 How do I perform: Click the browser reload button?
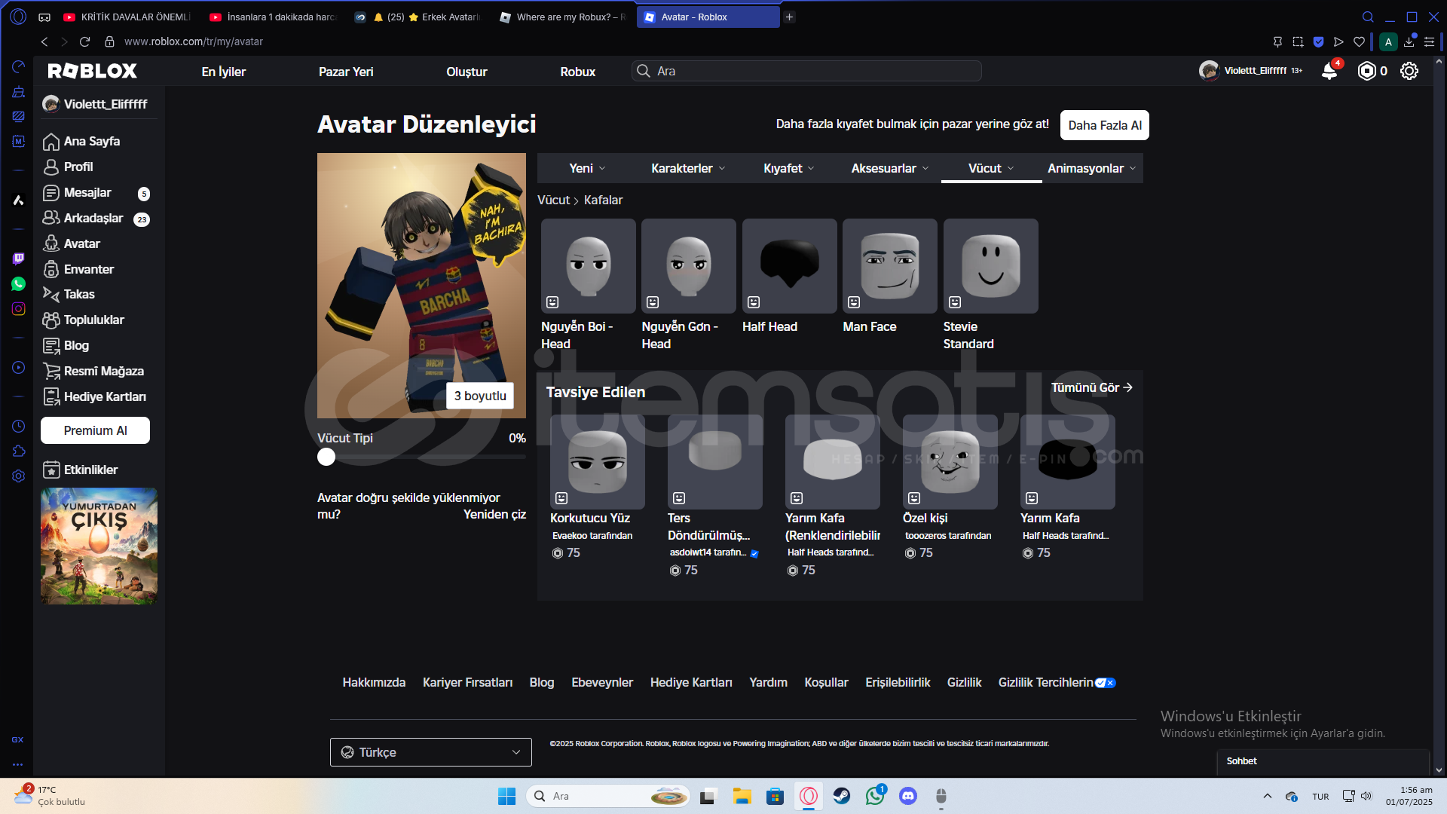pos(84,41)
